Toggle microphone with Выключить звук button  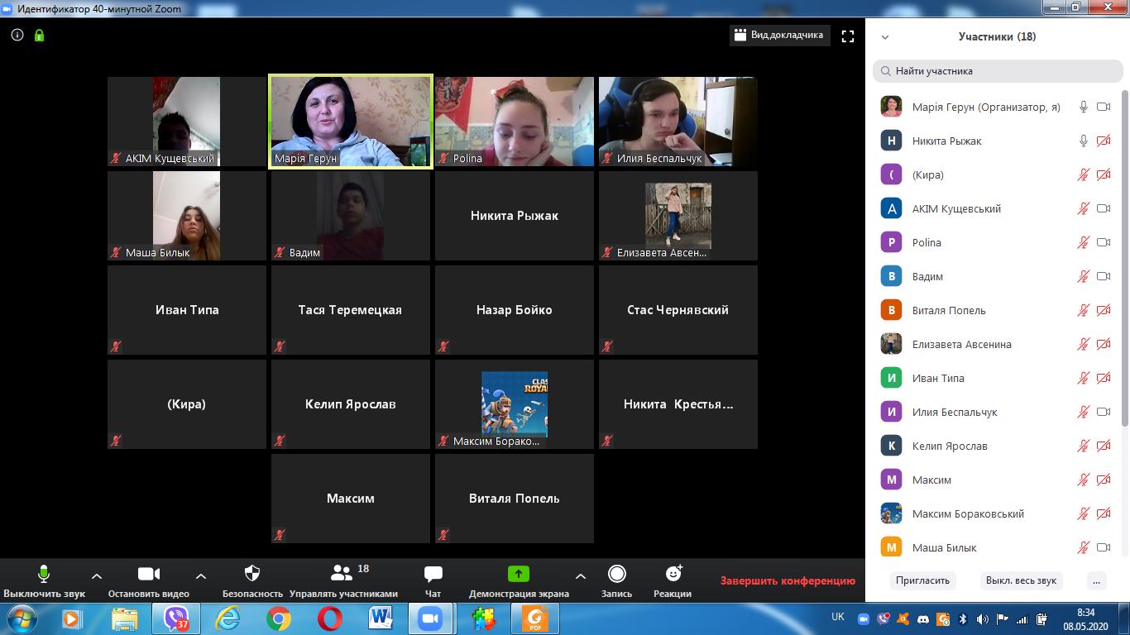(44, 580)
